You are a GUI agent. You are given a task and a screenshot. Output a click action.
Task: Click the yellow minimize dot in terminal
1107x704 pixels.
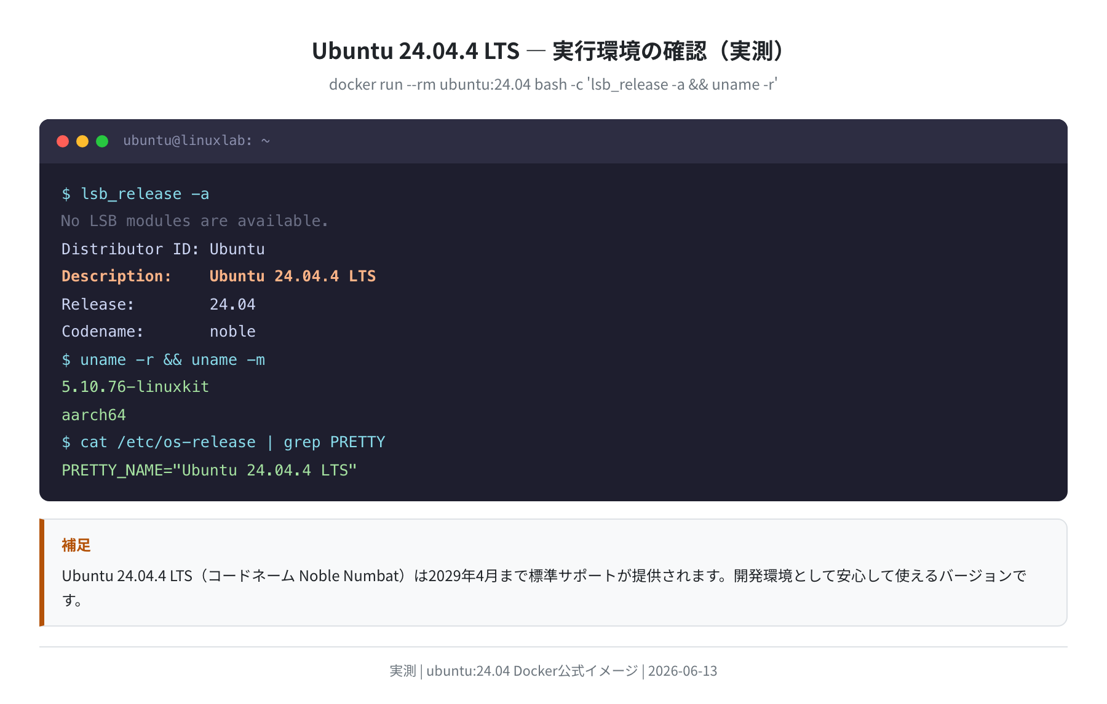(x=82, y=141)
